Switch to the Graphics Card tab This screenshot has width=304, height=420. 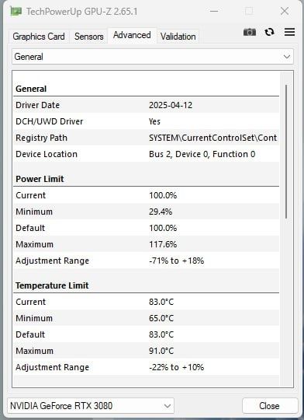[39, 37]
